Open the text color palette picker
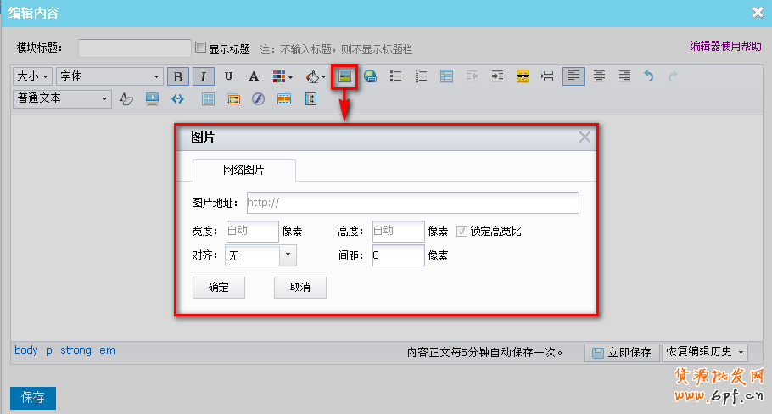772x414 pixels. point(282,76)
